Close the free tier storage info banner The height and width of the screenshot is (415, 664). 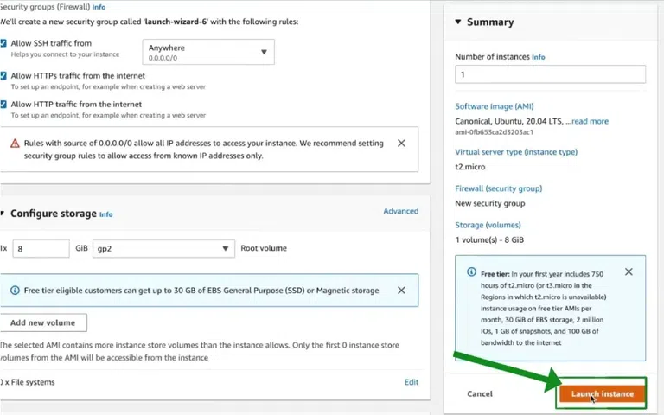[401, 290]
